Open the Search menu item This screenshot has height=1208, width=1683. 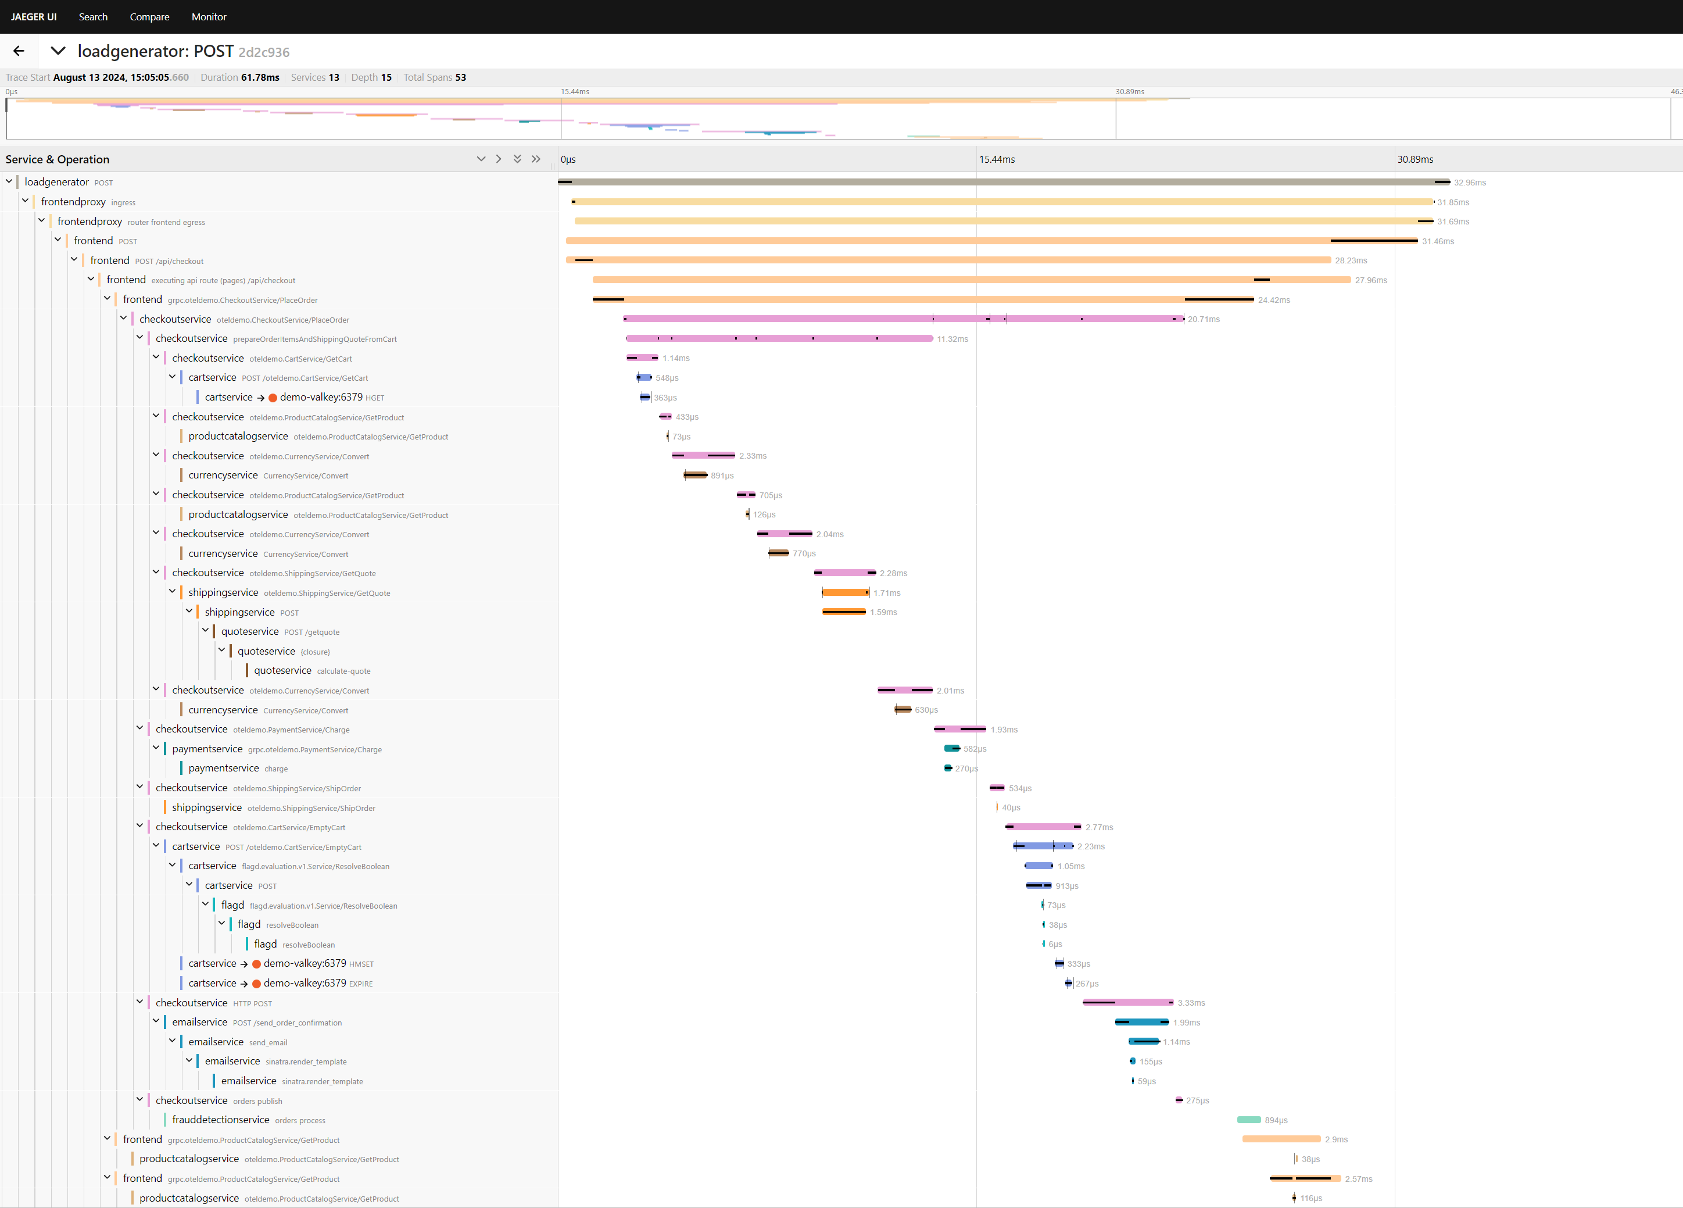click(93, 16)
